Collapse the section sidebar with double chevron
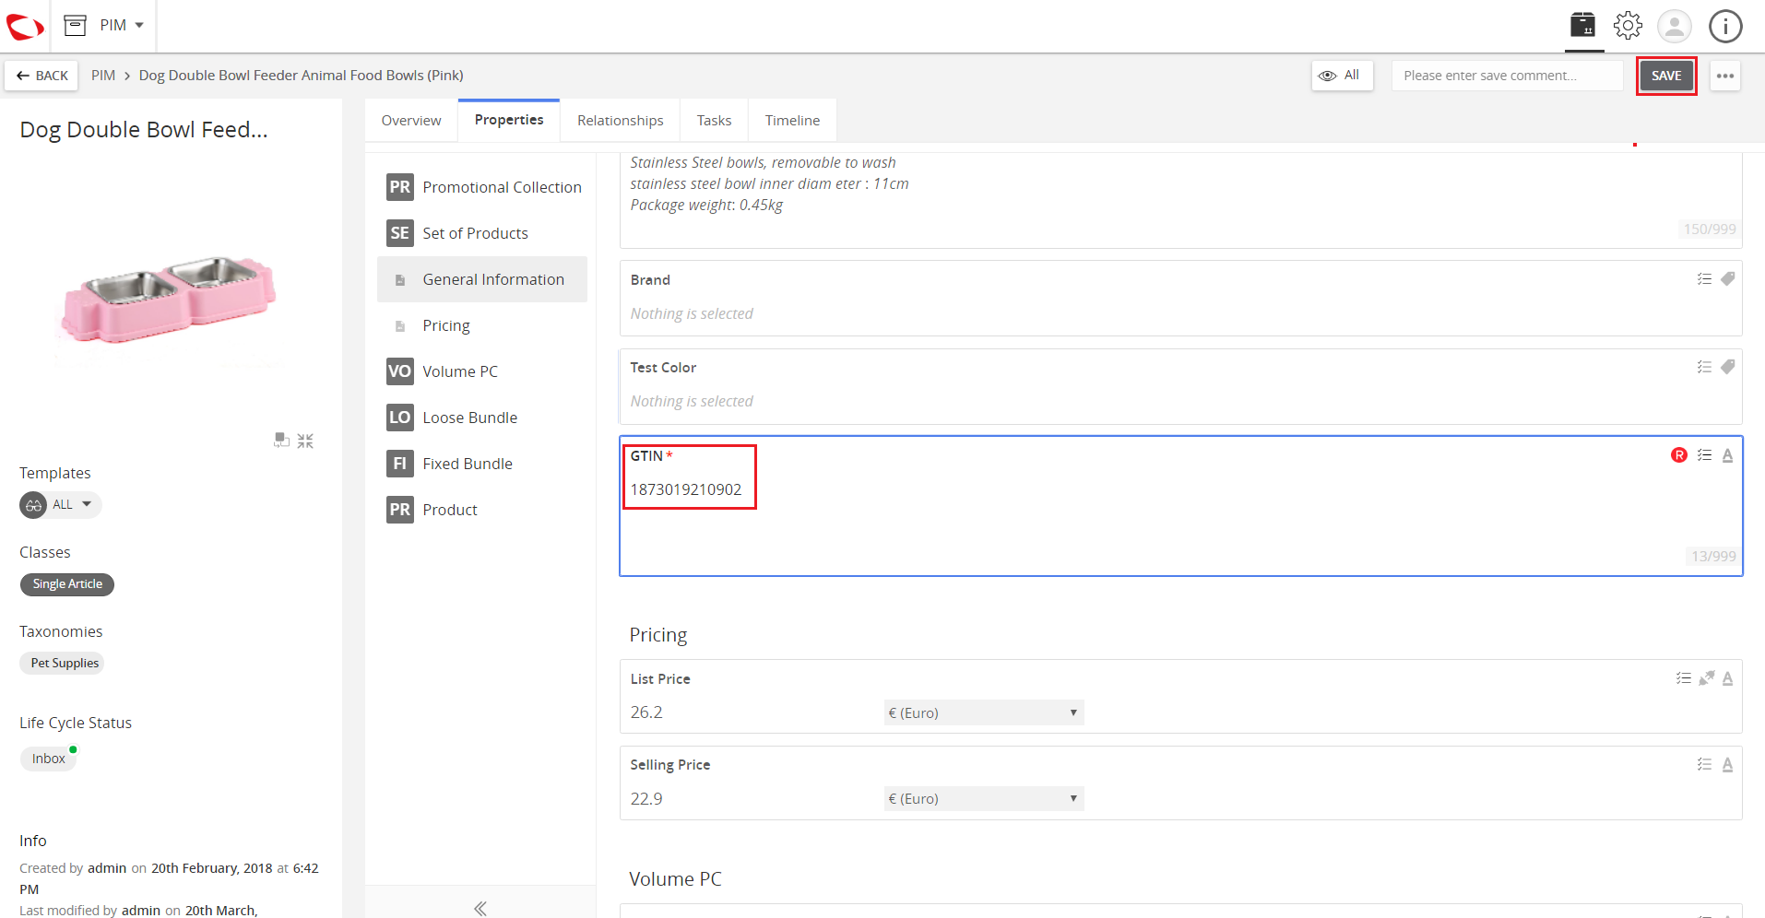 pyautogui.click(x=480, y=908)
